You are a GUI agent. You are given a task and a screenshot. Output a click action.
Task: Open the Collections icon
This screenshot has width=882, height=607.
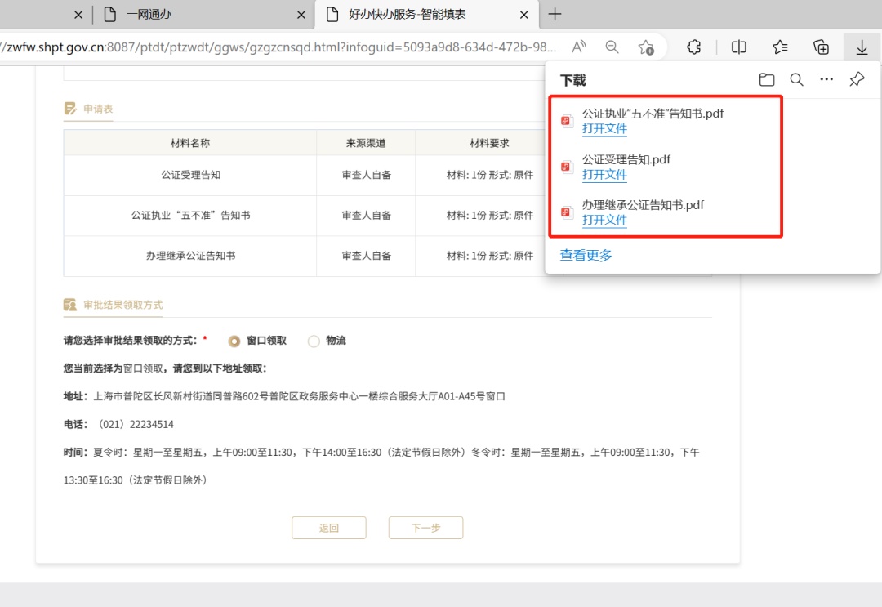[x=822, y=47]
